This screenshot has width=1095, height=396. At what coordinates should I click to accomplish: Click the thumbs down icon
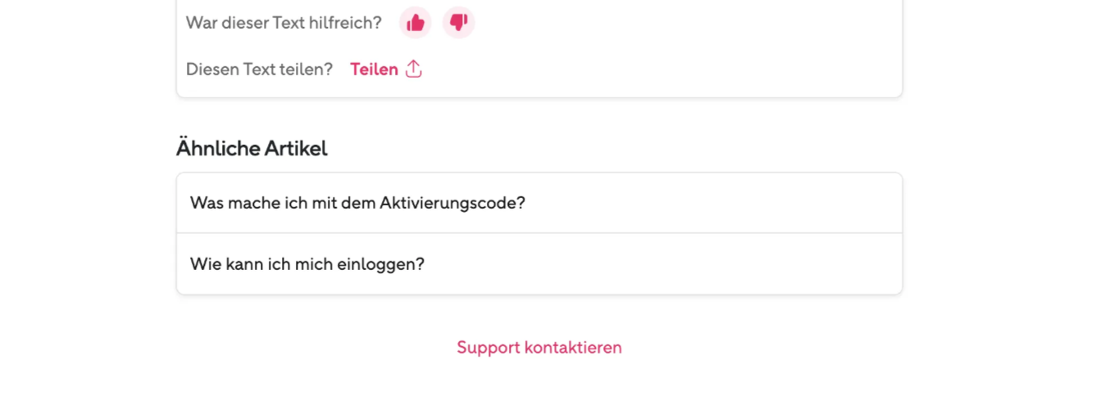pos(459,22)
